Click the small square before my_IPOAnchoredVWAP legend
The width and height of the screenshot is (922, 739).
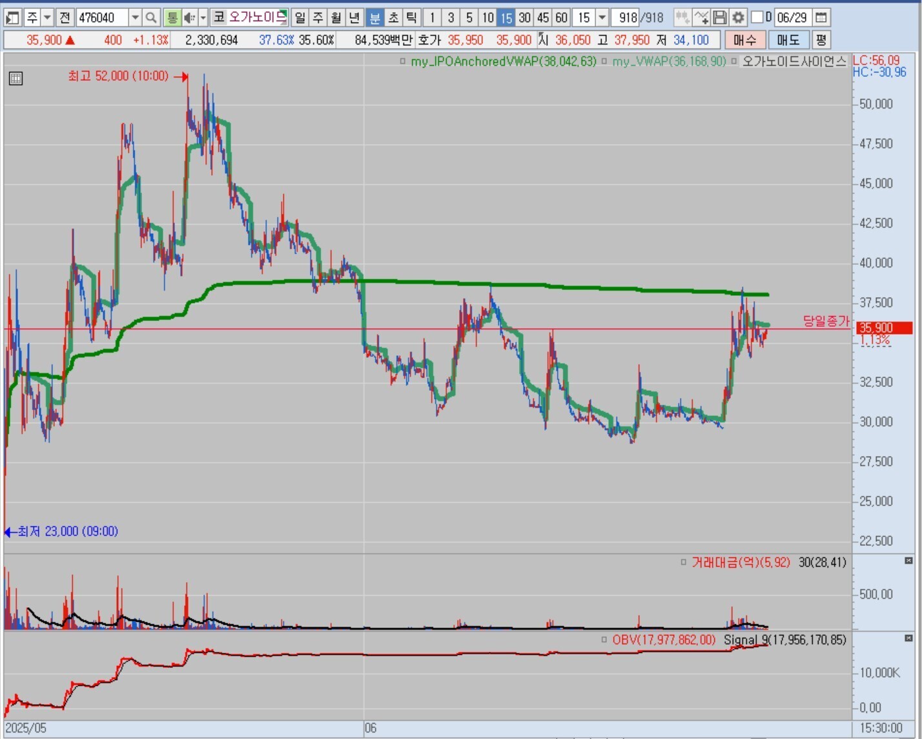403,62
